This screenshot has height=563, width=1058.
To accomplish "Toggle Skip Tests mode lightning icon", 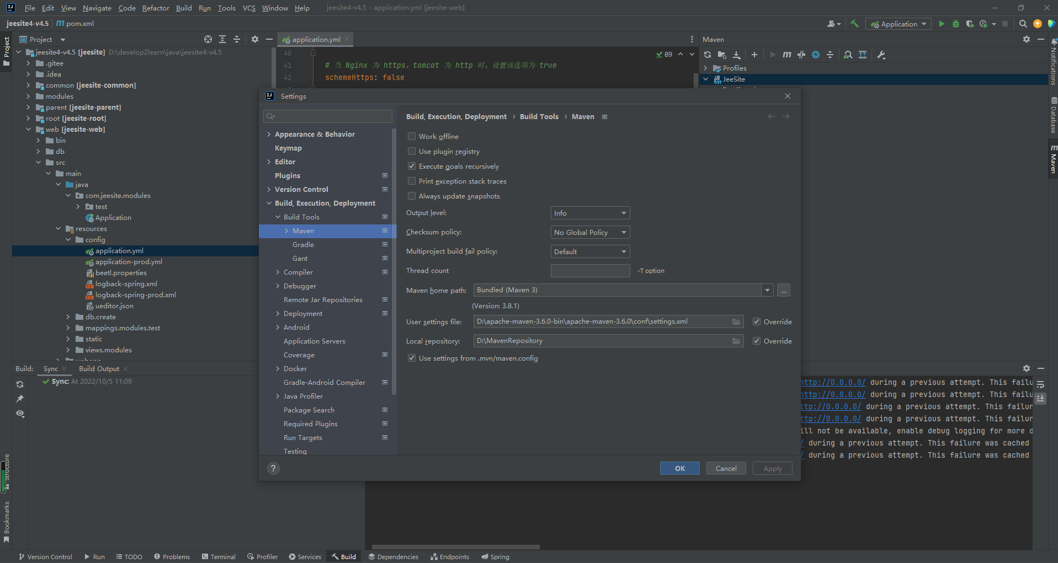I will 816,55.
